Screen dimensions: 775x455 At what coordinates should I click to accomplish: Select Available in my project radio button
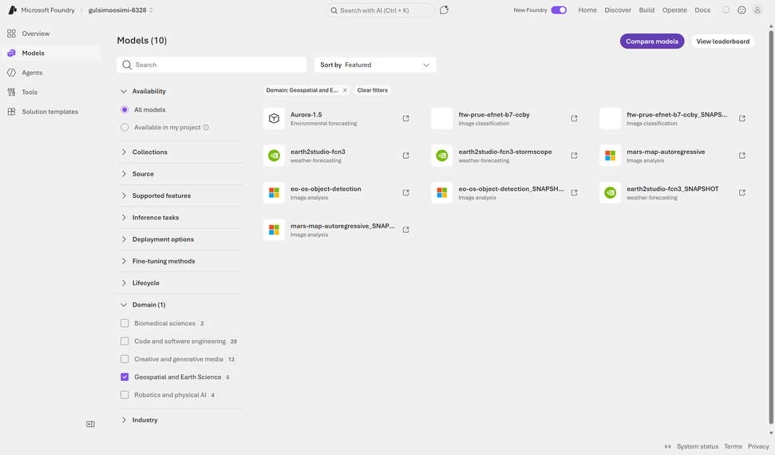125,128
